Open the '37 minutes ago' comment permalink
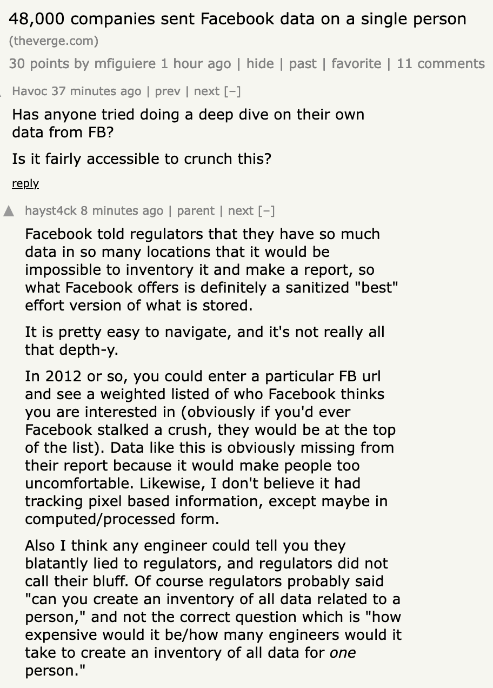493x688 pixels. [96, 91]
